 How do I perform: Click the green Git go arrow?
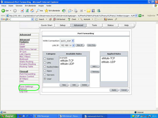(140, 15)
